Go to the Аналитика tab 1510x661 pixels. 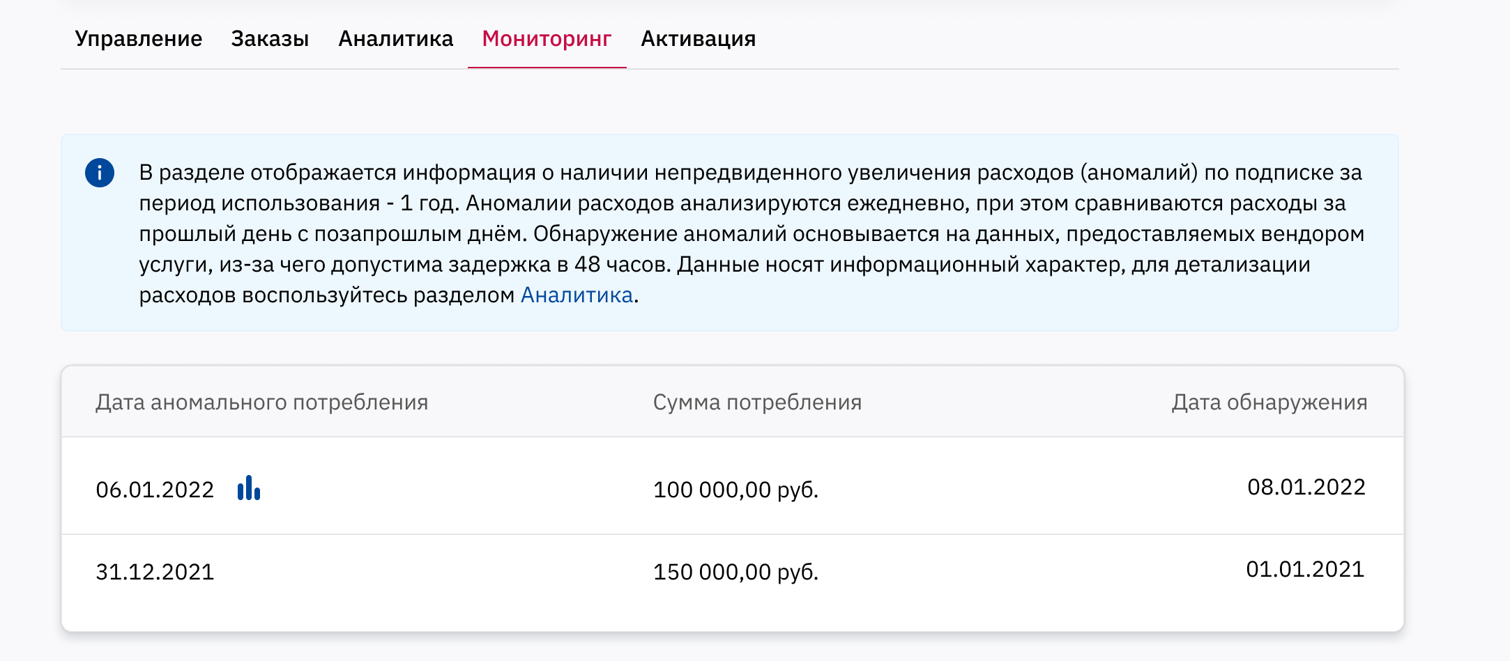(x=395, y=39)
